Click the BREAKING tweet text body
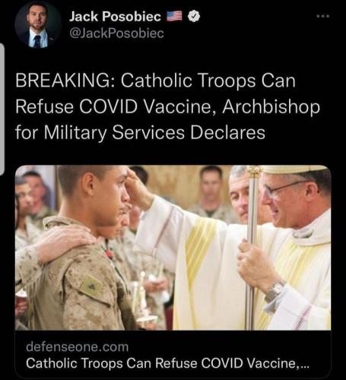Screen dimensions: 346x380 167,106
